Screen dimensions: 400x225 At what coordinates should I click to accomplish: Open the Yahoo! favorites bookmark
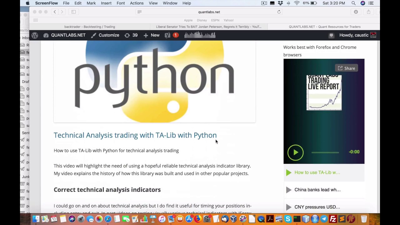pyautogui.click(x=228, y=20)
